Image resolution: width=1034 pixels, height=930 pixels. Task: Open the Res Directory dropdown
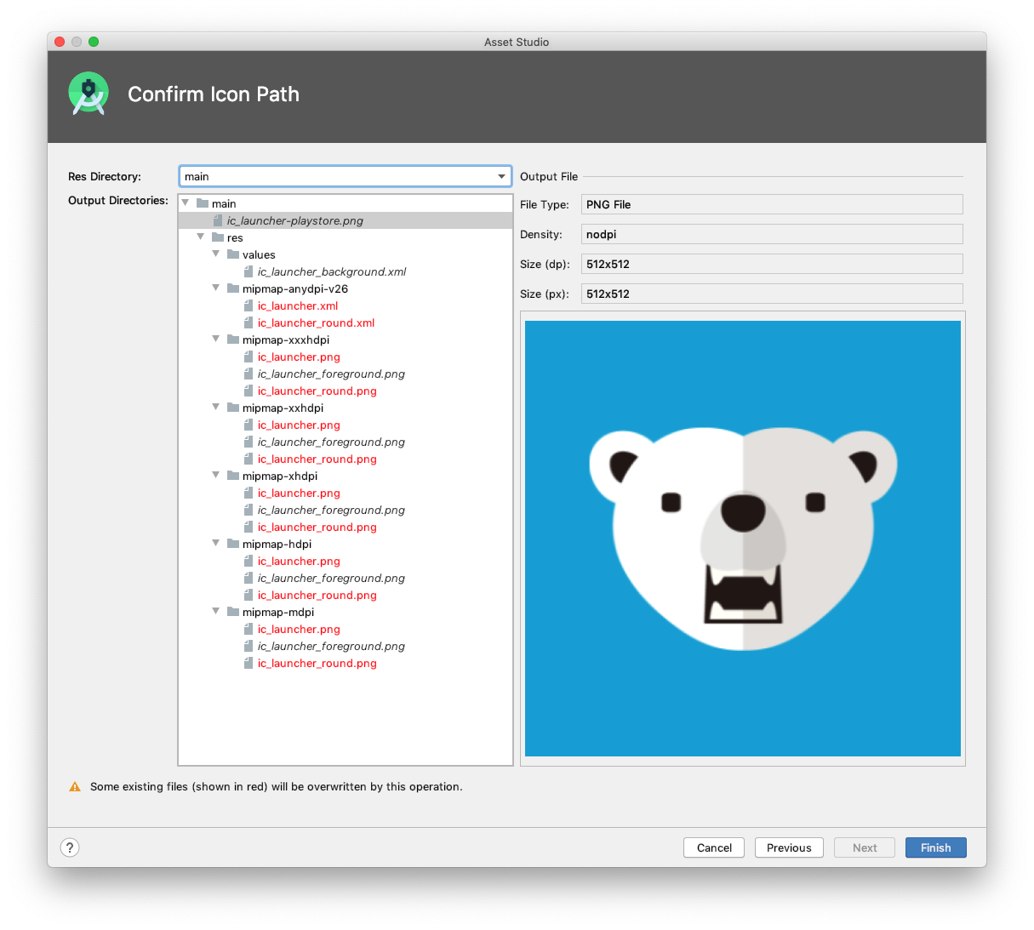coord(501,176)
